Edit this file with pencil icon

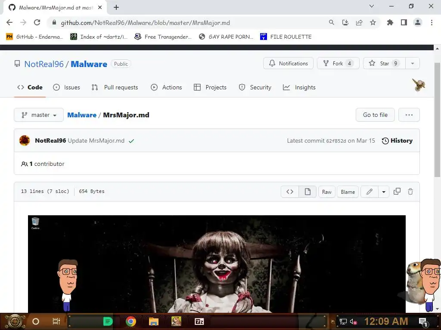tap(369, 192)
